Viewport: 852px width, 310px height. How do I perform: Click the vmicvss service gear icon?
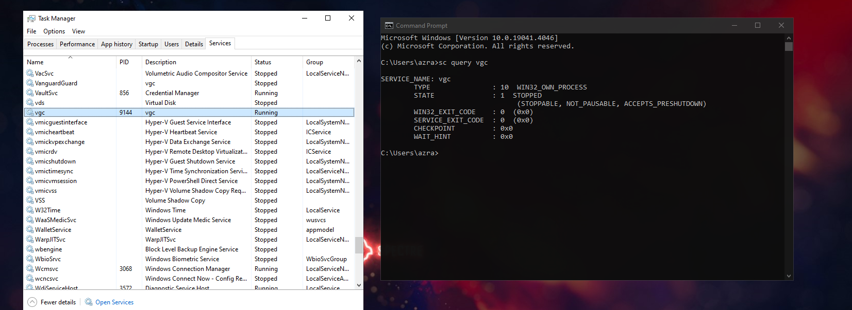30,191
